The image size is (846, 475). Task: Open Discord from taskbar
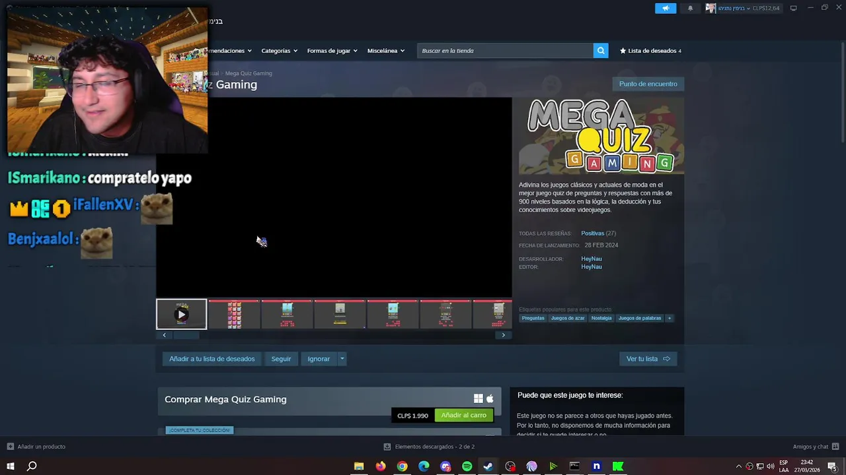[445, 466]
